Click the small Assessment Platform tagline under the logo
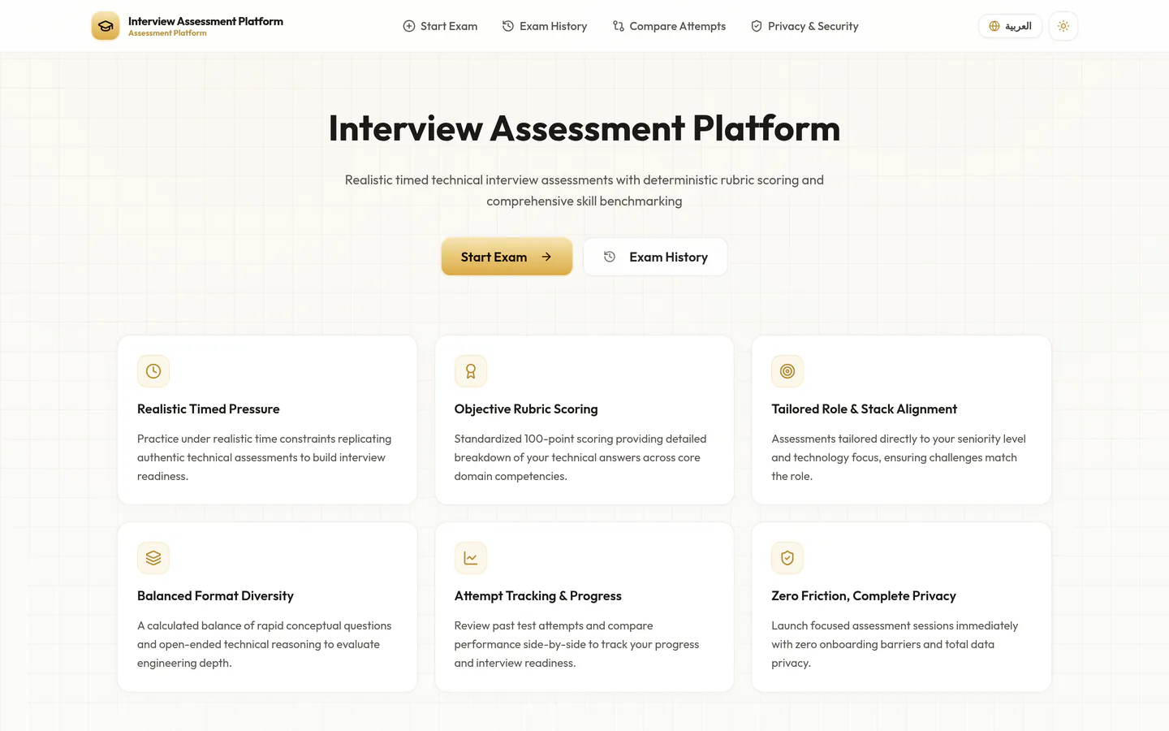This screenshot has width=1169, height=731. coord(167,33)
